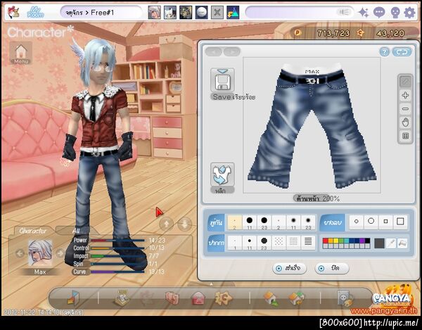Viewport: 422px width, 330px height.
Task: Click zoom in plus tool
Action: [405, 95]
